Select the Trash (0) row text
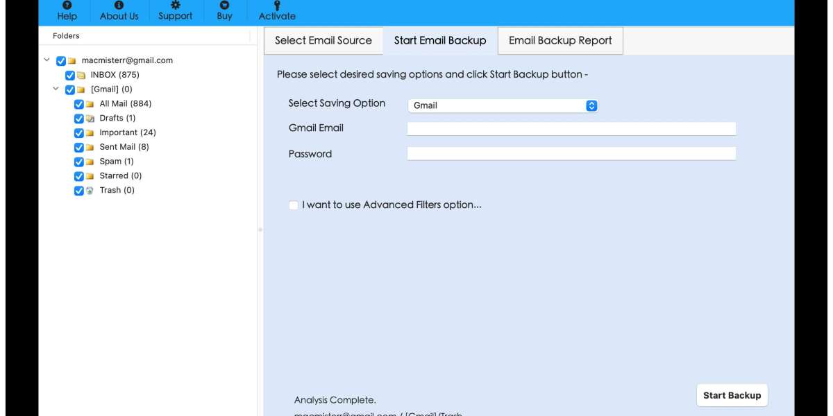Image resolution: width=833 pixels, height=416 pixels. point(117,190)
